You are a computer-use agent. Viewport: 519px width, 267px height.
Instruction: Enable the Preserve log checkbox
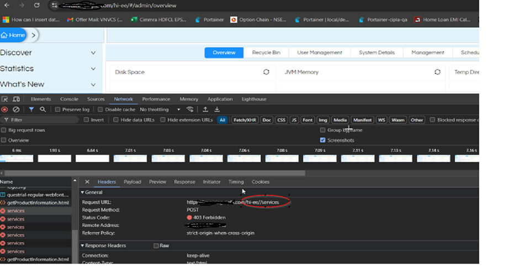57,109
